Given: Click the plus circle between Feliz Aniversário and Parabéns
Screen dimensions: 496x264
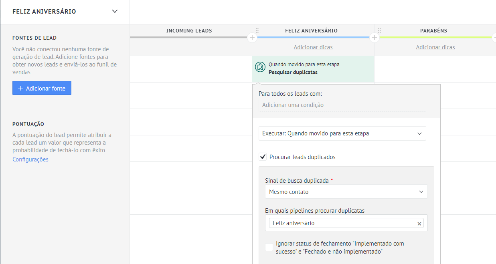Looking at the screenshot, I should (x=374, y=38).
